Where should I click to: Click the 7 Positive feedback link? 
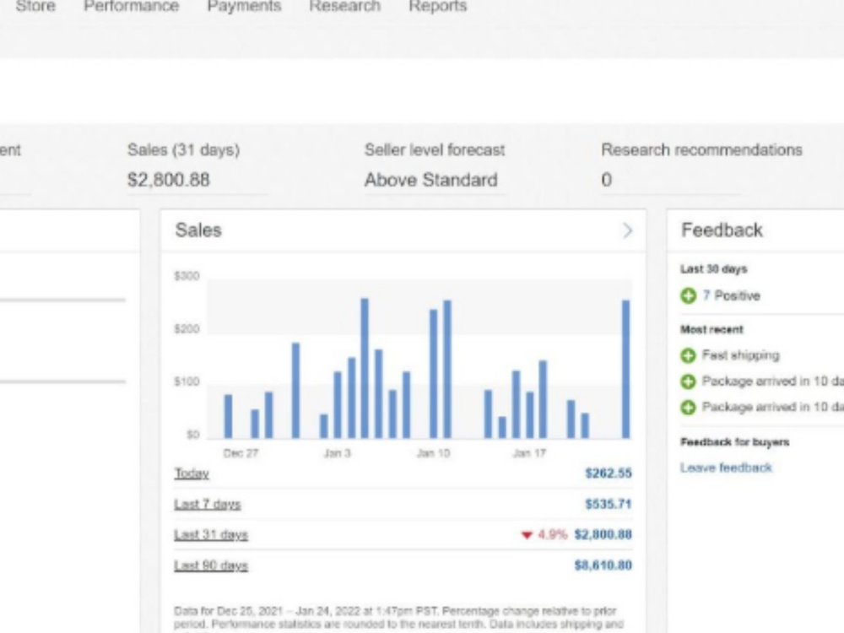[731, 295]
